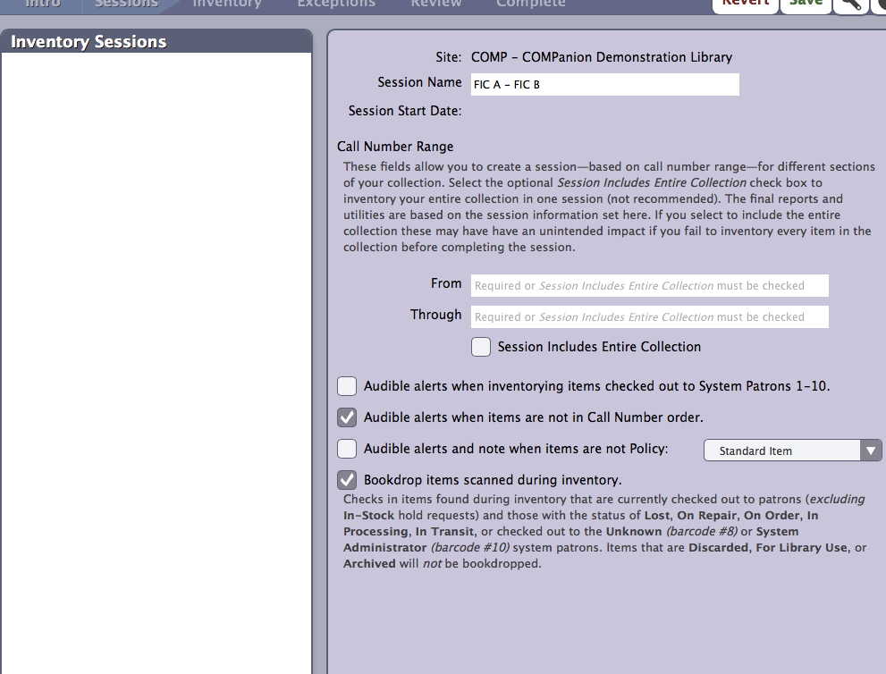Go to the Inventory tab
This screenshot has height=674, width=886.
click(226, 4)
